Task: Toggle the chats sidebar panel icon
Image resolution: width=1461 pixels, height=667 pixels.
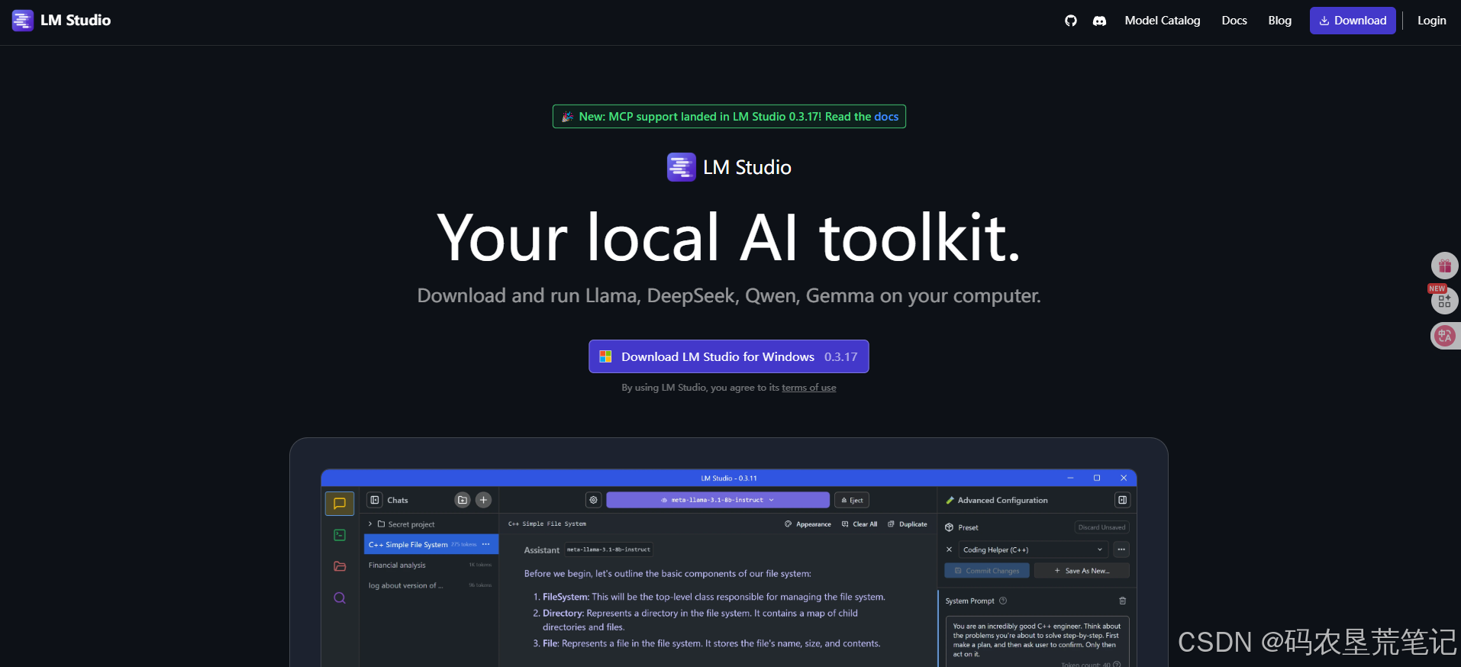Action: [375, 500]
